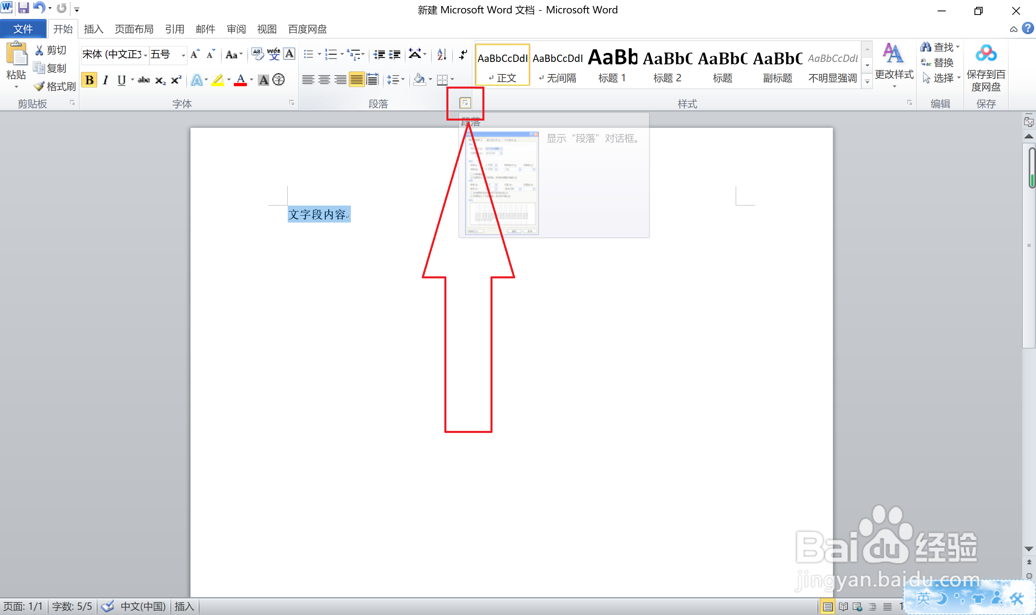This screenshot has width=1036, height=615.
Task: Apply strikethrough formatting icon
Action: [144, 80]
